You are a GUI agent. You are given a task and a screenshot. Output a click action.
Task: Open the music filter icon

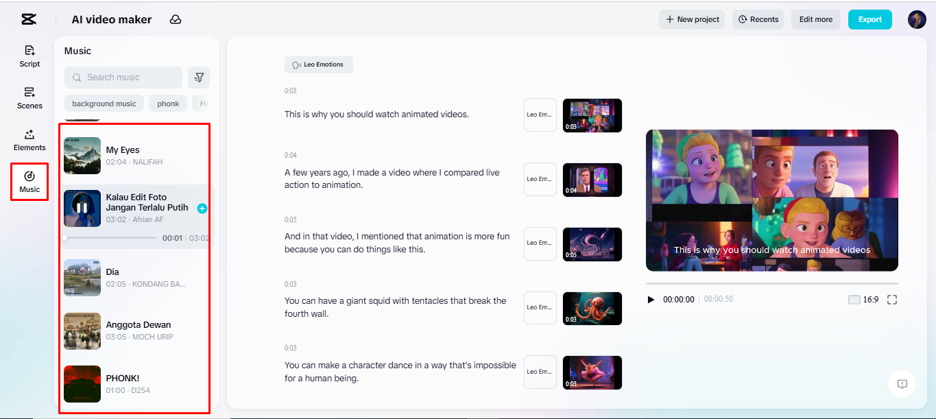(x=199, y=77)
